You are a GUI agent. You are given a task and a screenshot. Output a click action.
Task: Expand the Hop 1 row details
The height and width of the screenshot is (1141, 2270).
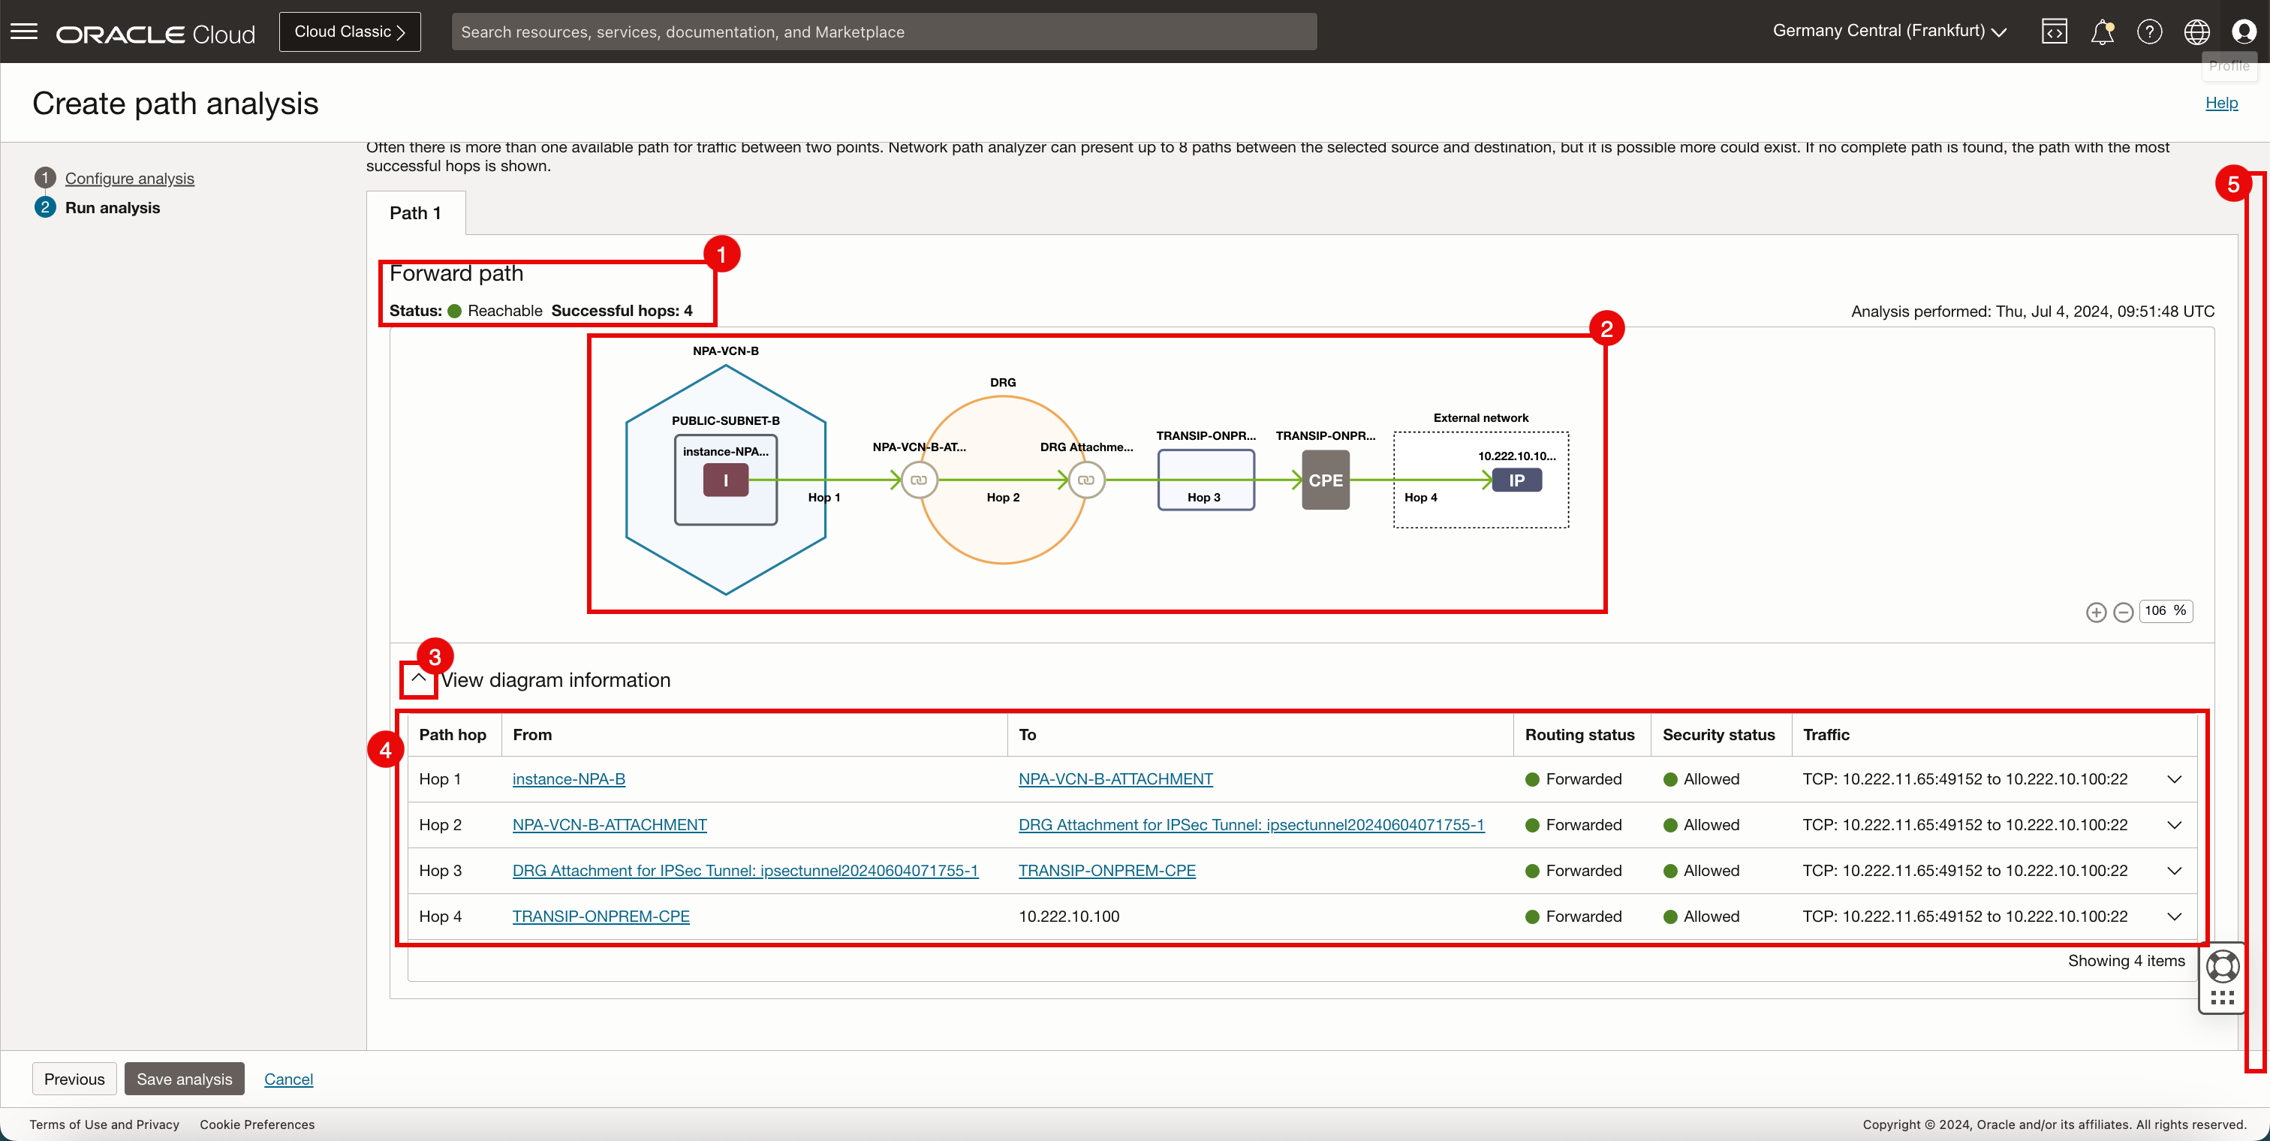tap(2174, 780)
